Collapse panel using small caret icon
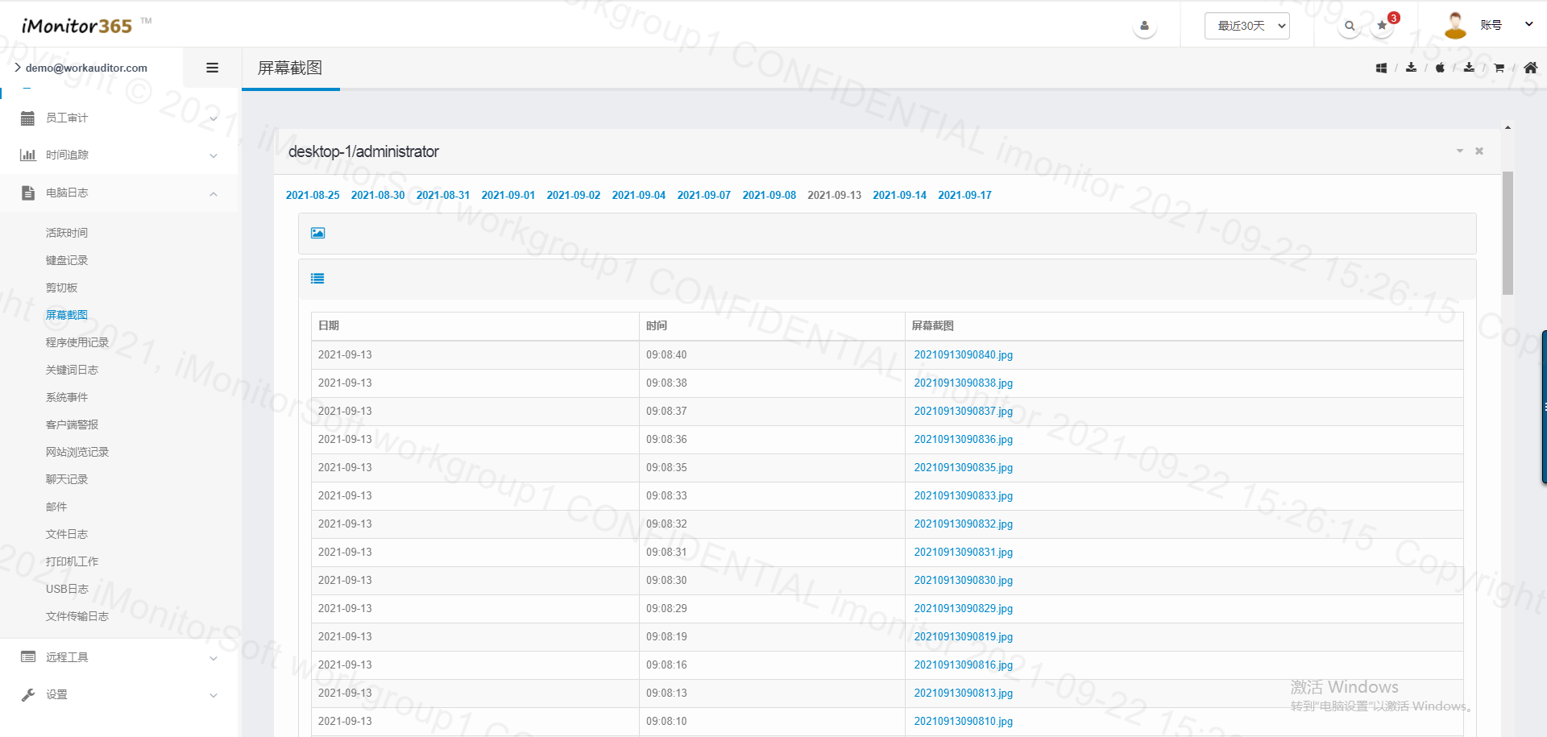 (1459, 151)
